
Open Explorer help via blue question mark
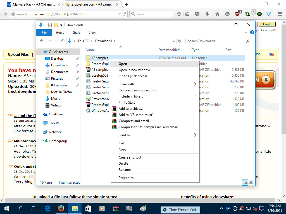(252, 32)
